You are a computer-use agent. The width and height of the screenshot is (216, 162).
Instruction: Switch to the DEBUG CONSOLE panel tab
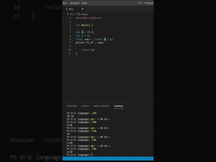point(101,106)
